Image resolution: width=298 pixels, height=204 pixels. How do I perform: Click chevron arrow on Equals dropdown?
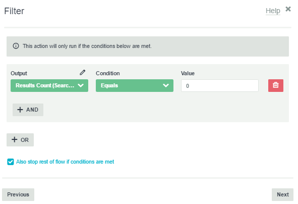(x=166, y=85)
